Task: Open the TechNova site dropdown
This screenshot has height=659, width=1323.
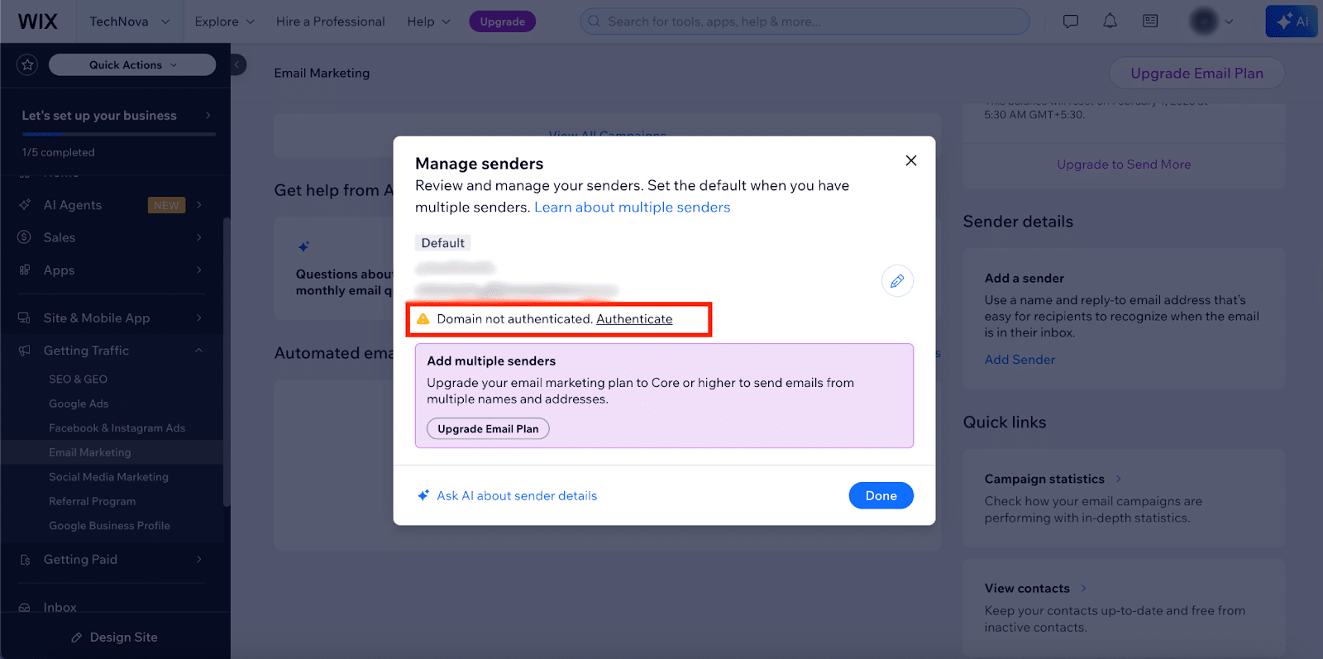Action: point(129,21)
